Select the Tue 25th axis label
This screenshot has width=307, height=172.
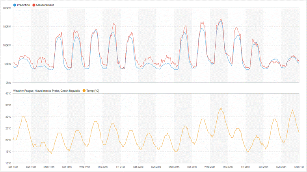[x=192, y=167]
